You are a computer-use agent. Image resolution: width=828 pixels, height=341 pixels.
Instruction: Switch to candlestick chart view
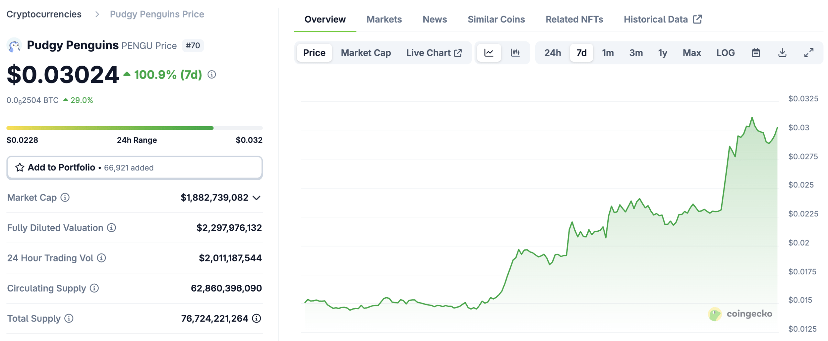(515, 53)
